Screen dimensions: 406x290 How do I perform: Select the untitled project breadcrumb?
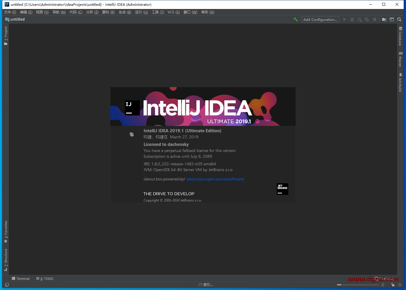point(15,19)
